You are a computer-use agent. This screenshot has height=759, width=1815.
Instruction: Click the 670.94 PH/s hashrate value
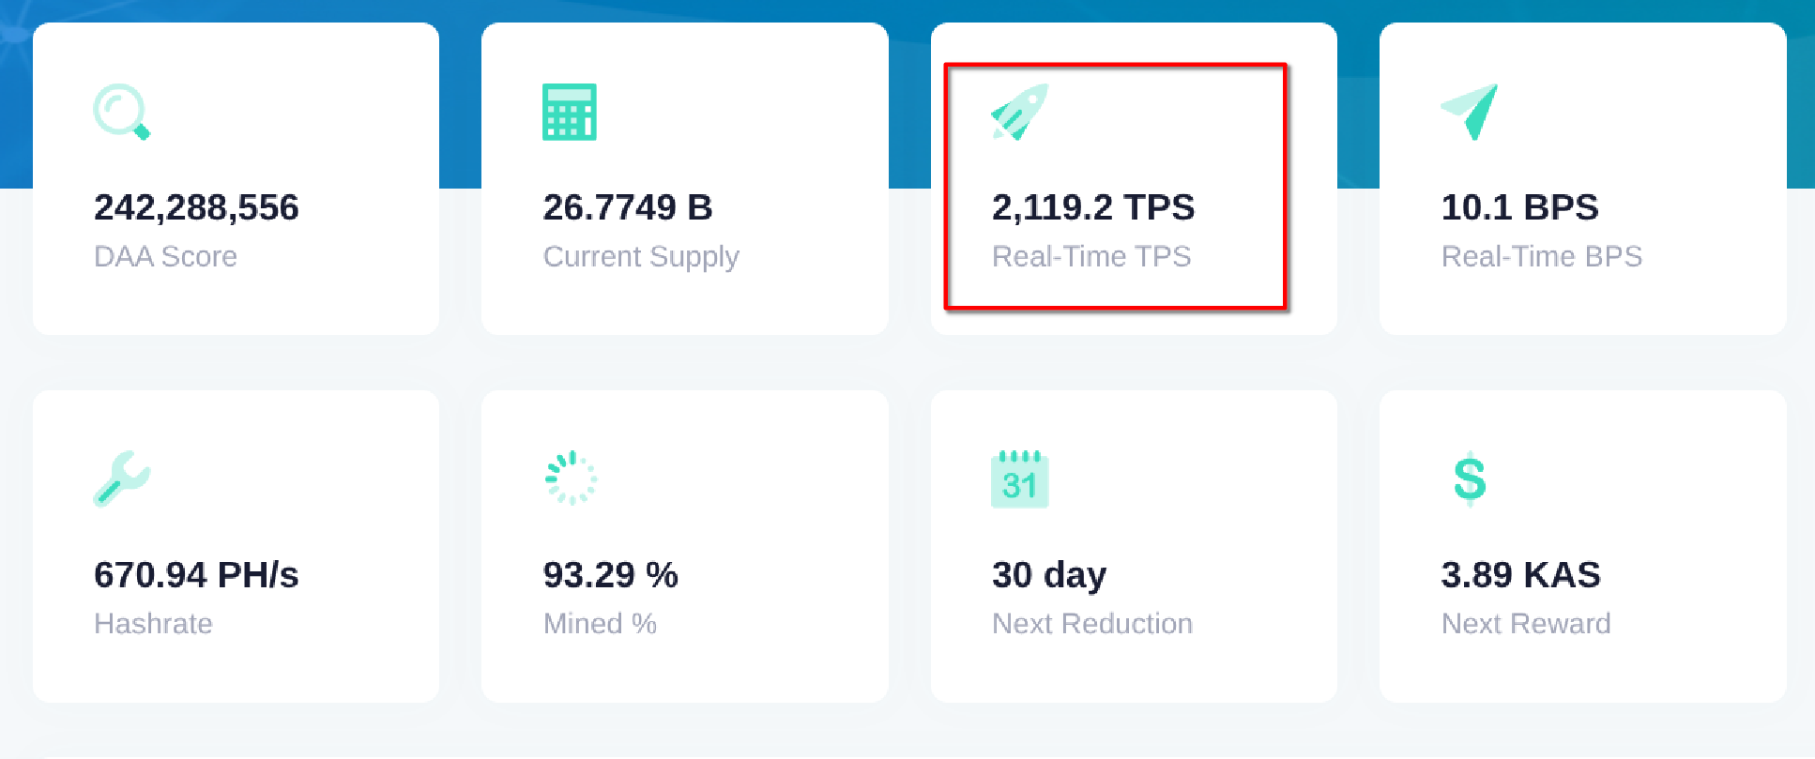[196, 575]
